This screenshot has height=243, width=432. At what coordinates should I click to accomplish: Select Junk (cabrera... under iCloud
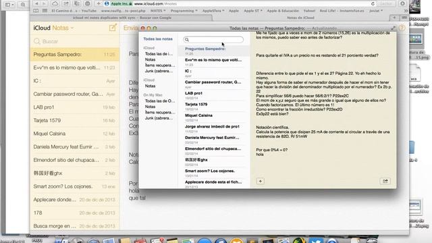click(159, 71)
